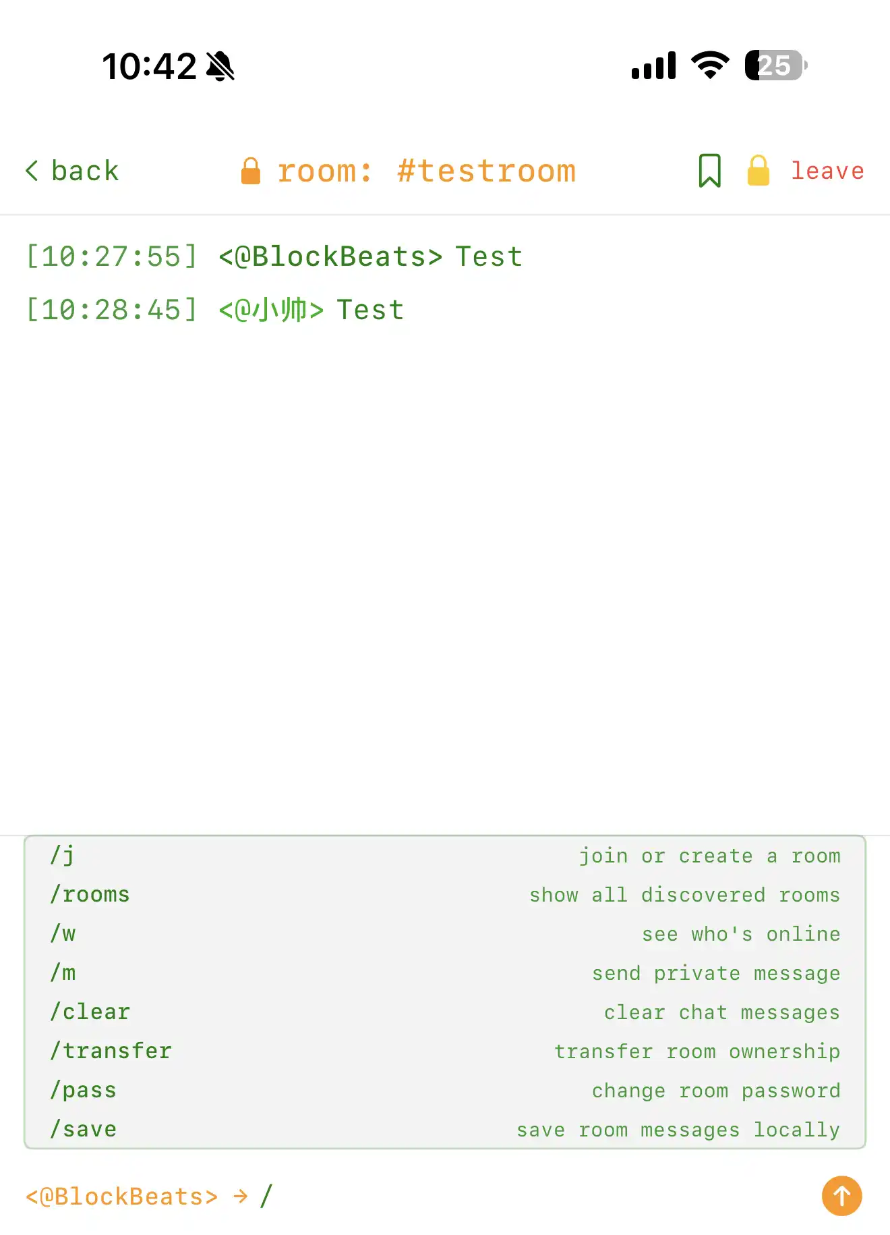890x1235 pixels.
Task: Click the @BlockBeats username in the first message
Action: [x=328, y=256]
